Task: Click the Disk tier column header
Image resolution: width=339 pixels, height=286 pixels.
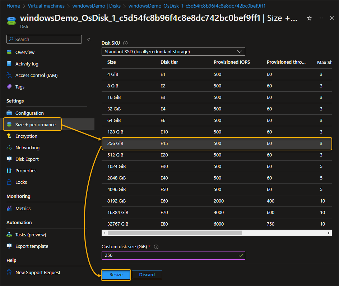Action: tap(169, 62)
